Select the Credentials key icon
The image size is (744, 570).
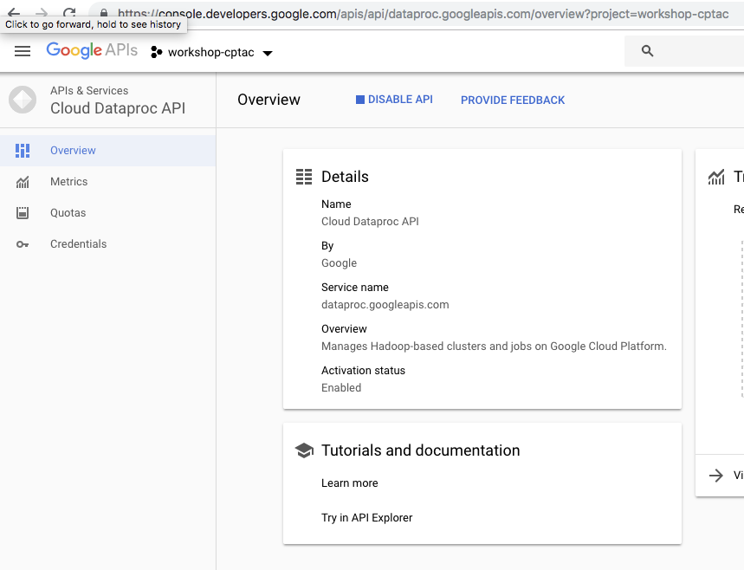(x=23, y=243)
